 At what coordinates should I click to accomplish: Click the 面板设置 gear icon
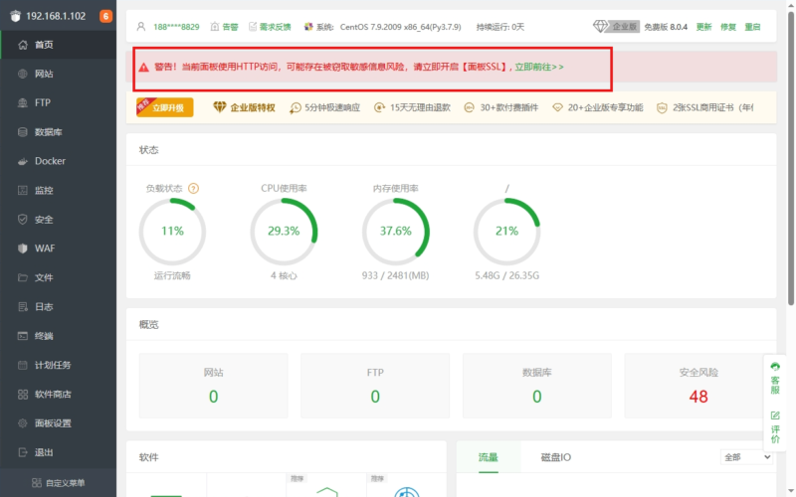[22, 423]
